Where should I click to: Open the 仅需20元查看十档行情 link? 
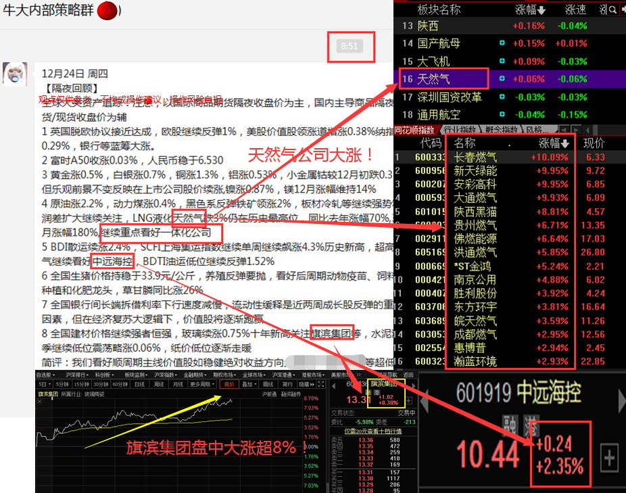click(x=373, y=431)
